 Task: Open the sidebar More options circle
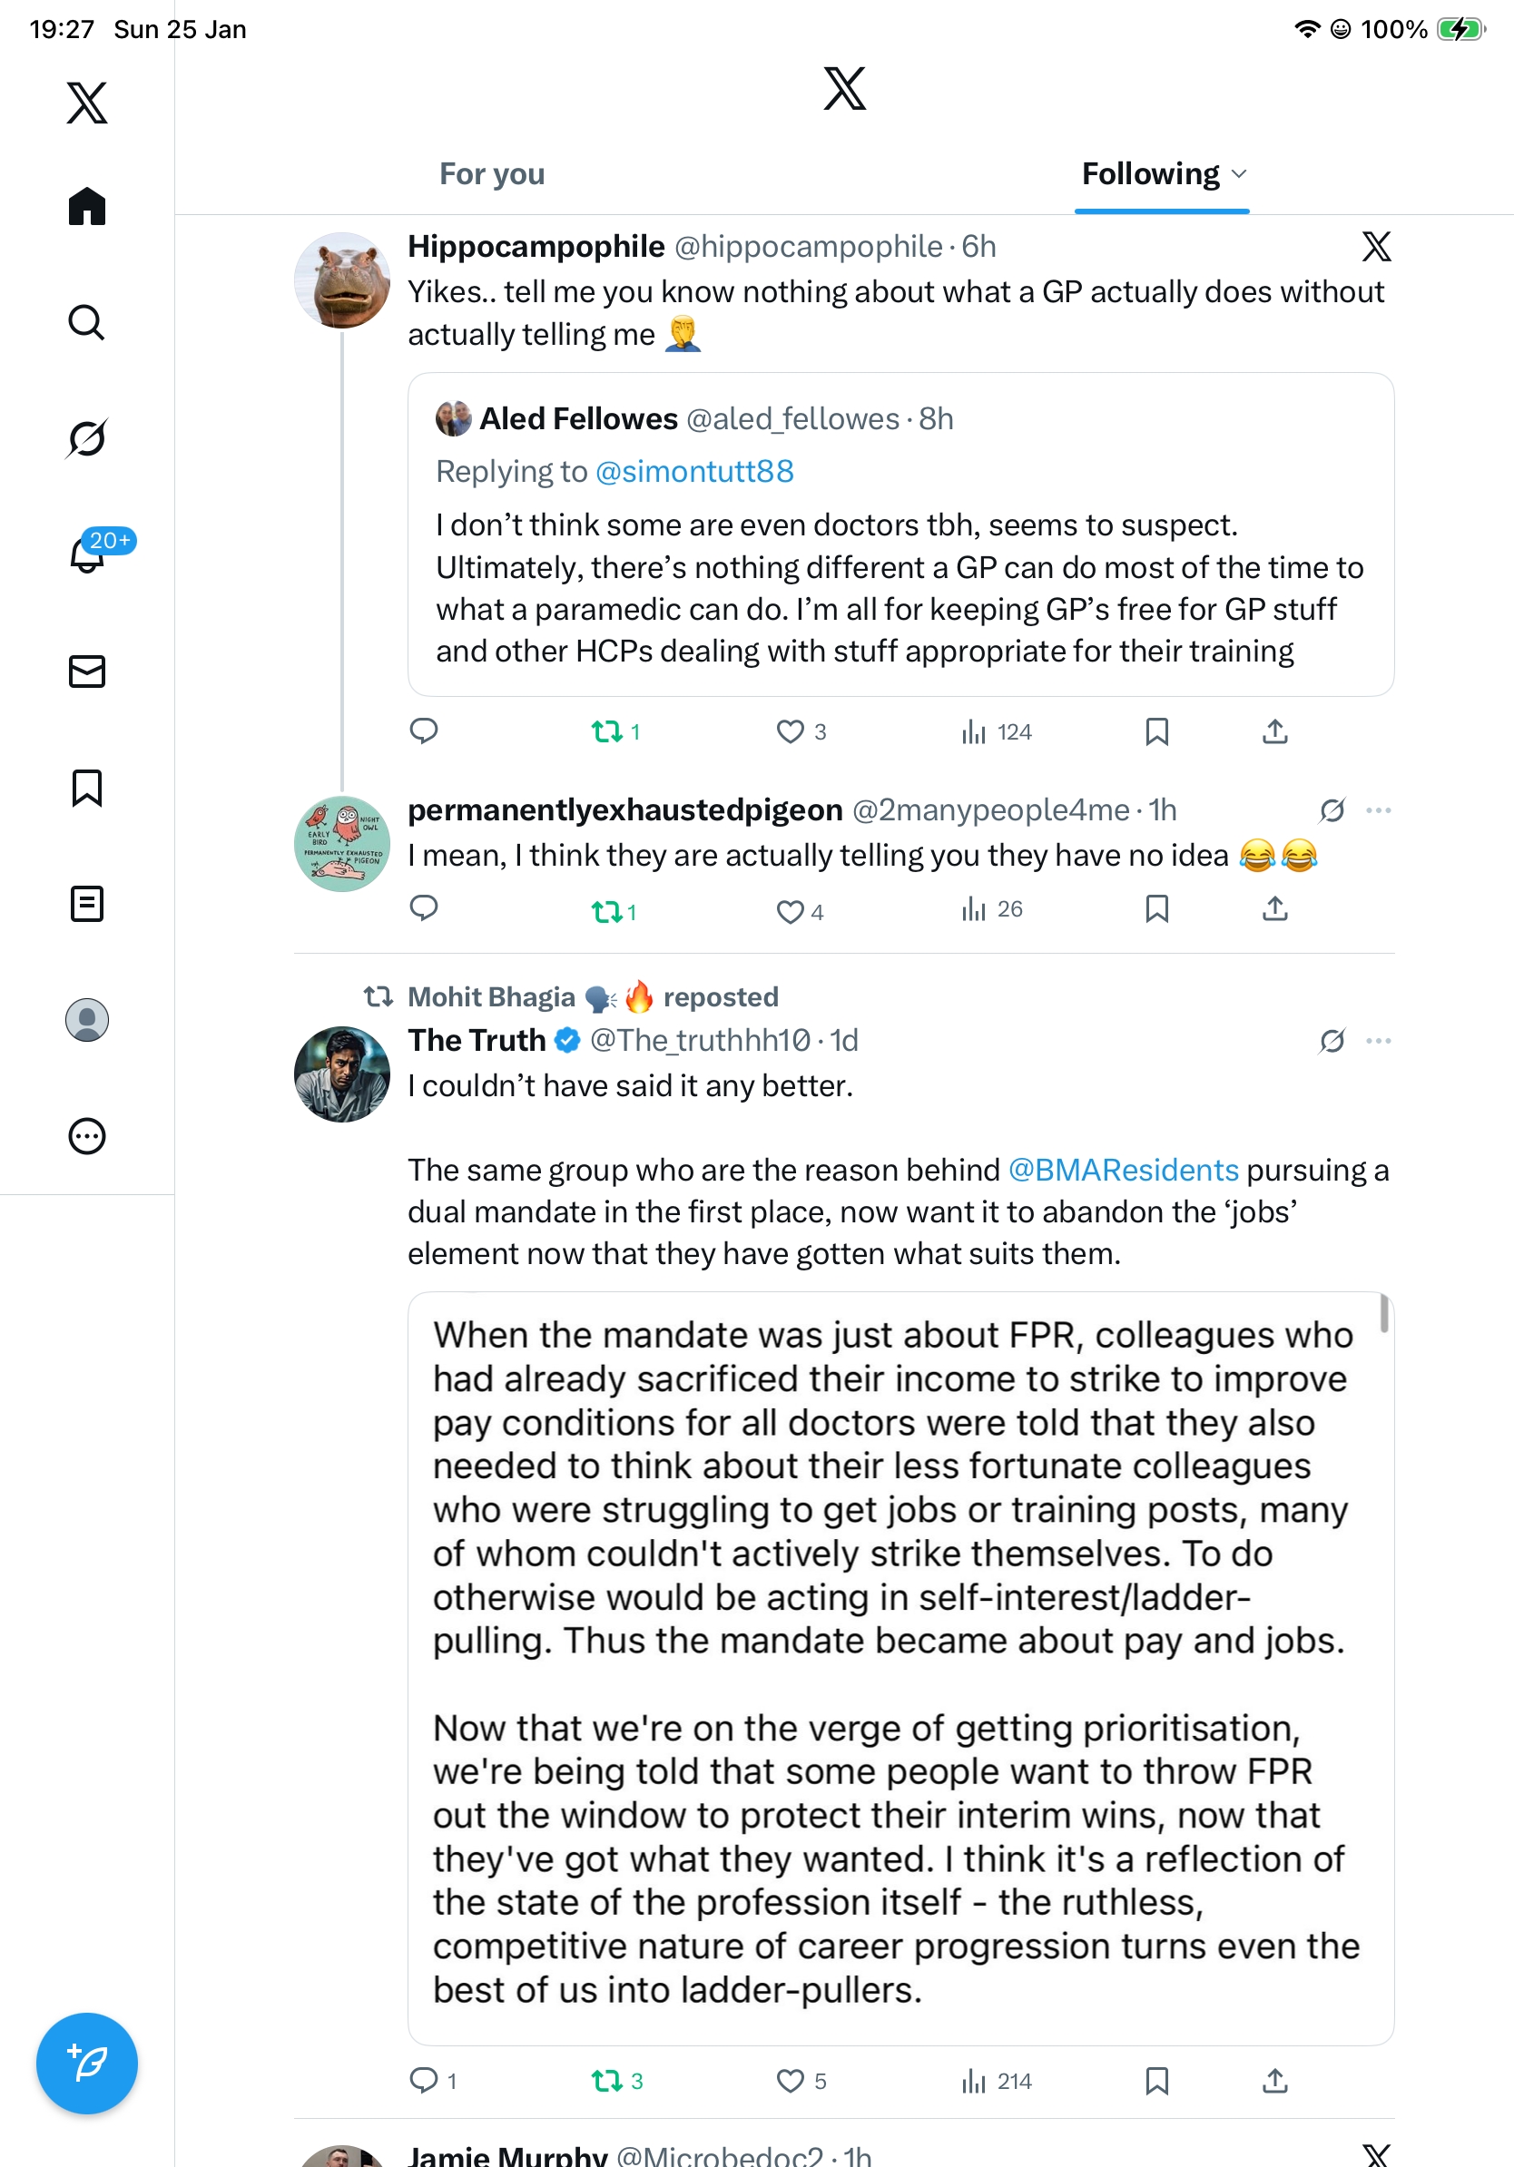coord(86,1135)
